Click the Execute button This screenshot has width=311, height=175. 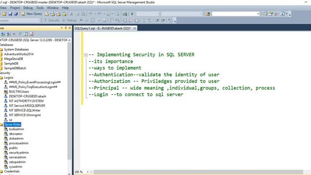click(x=52, y=20)
